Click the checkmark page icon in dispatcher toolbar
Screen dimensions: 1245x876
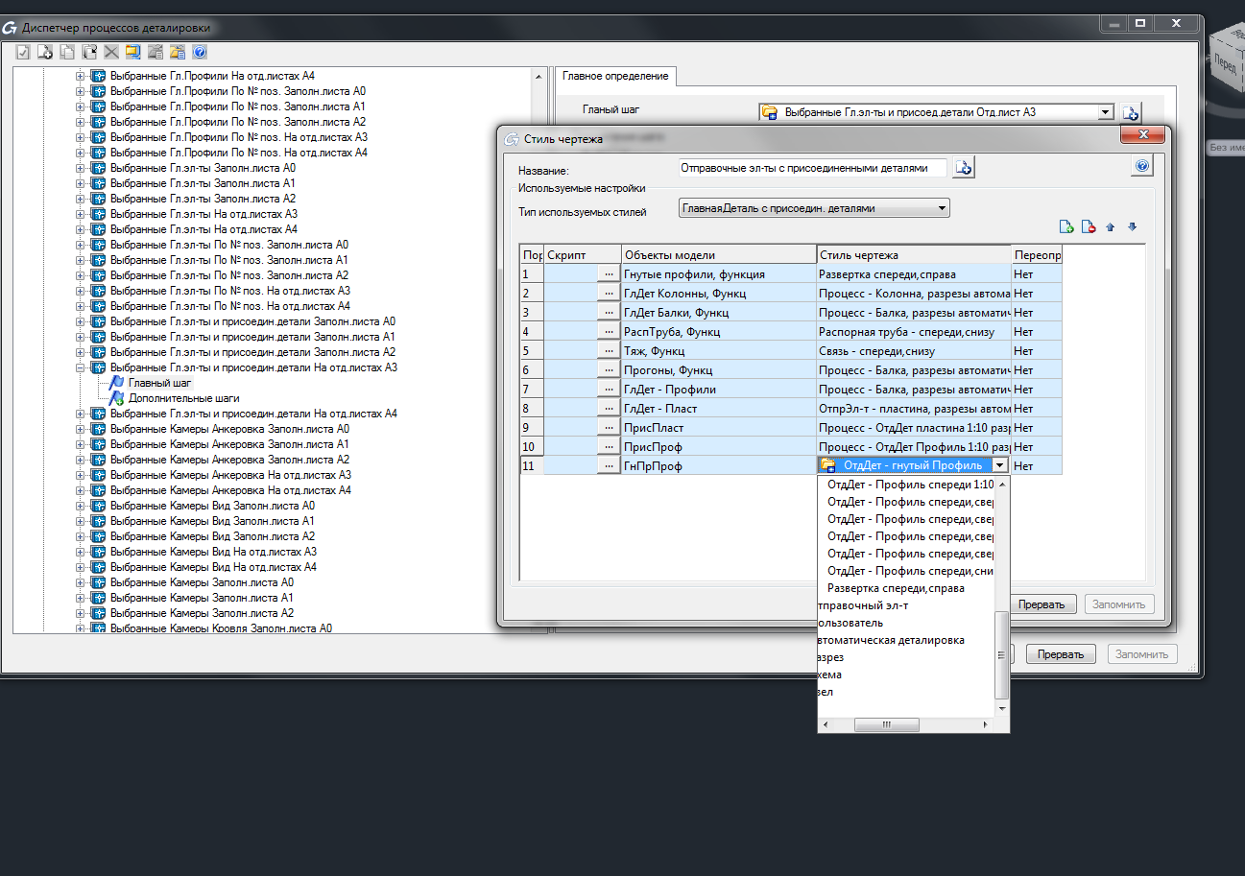pyautogui.click(x=24, y=53)
